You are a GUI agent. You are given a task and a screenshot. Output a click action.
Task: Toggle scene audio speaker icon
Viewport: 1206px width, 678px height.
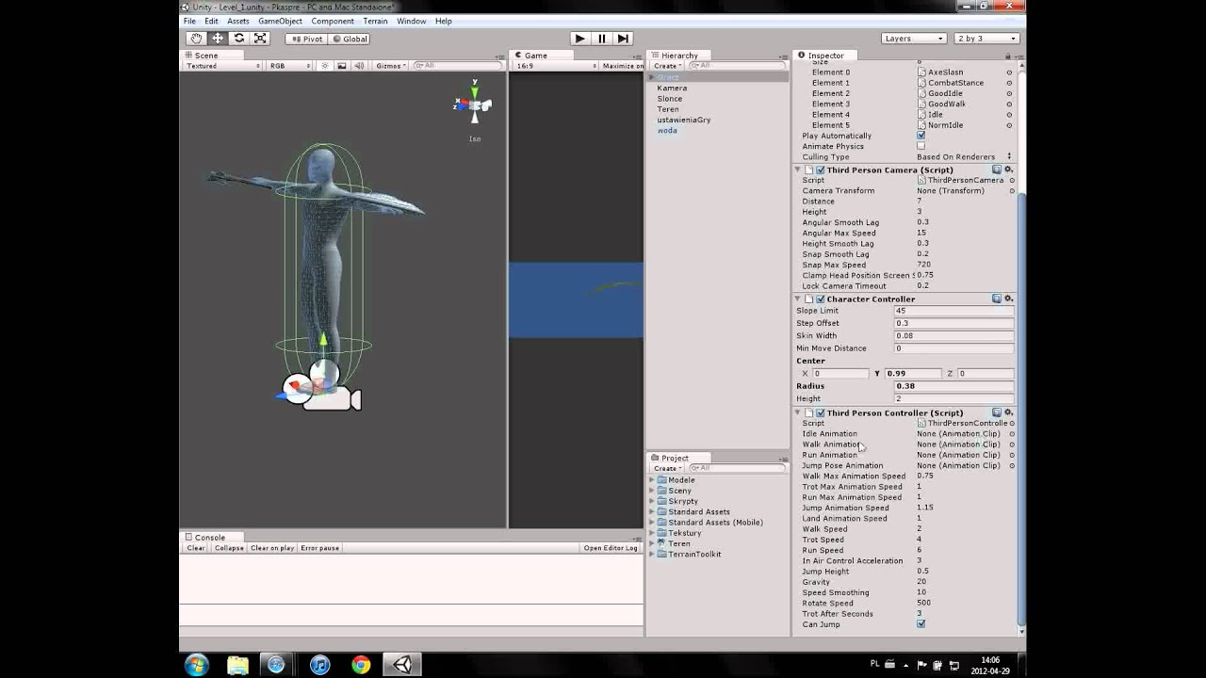[x=360, y=66]
